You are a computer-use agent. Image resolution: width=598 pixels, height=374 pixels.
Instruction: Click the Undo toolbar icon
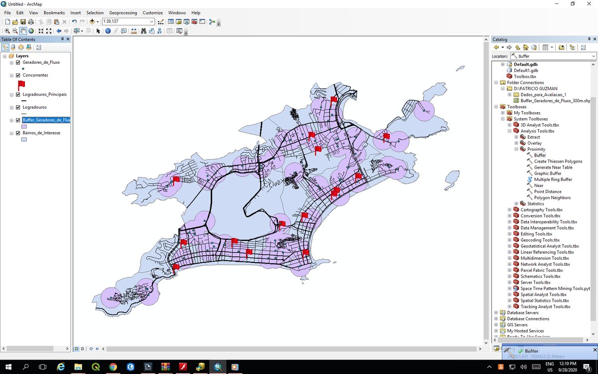74,21
